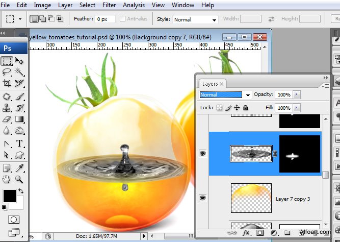Expand the Opacity slider arrow
This screenshot has width=340, height=242.
point(297,95)
